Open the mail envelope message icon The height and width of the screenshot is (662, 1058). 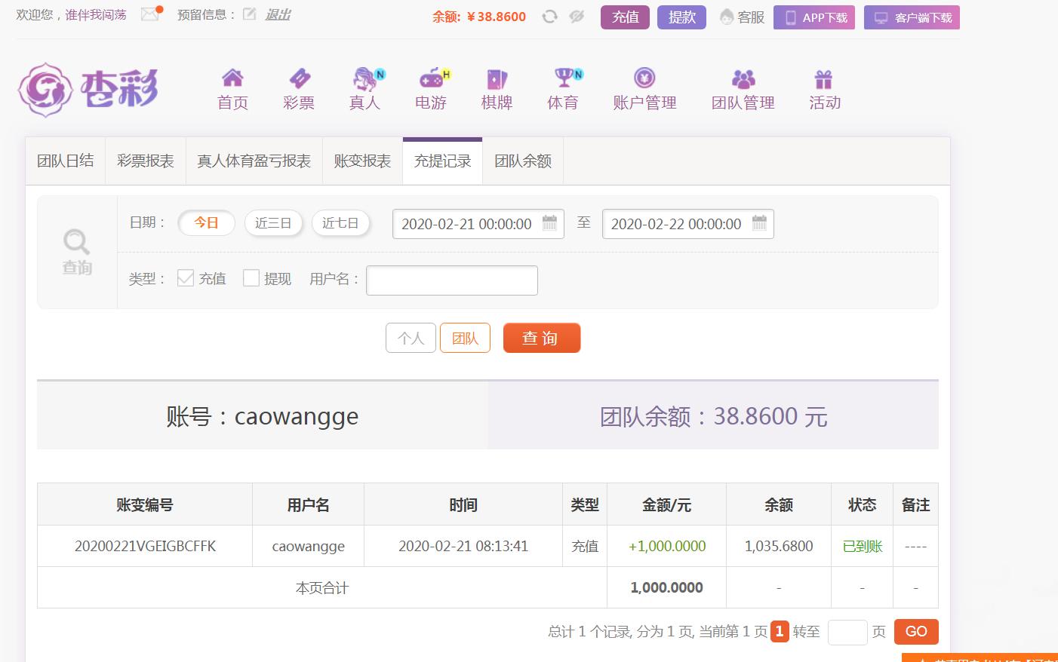[x=150, y=14]
